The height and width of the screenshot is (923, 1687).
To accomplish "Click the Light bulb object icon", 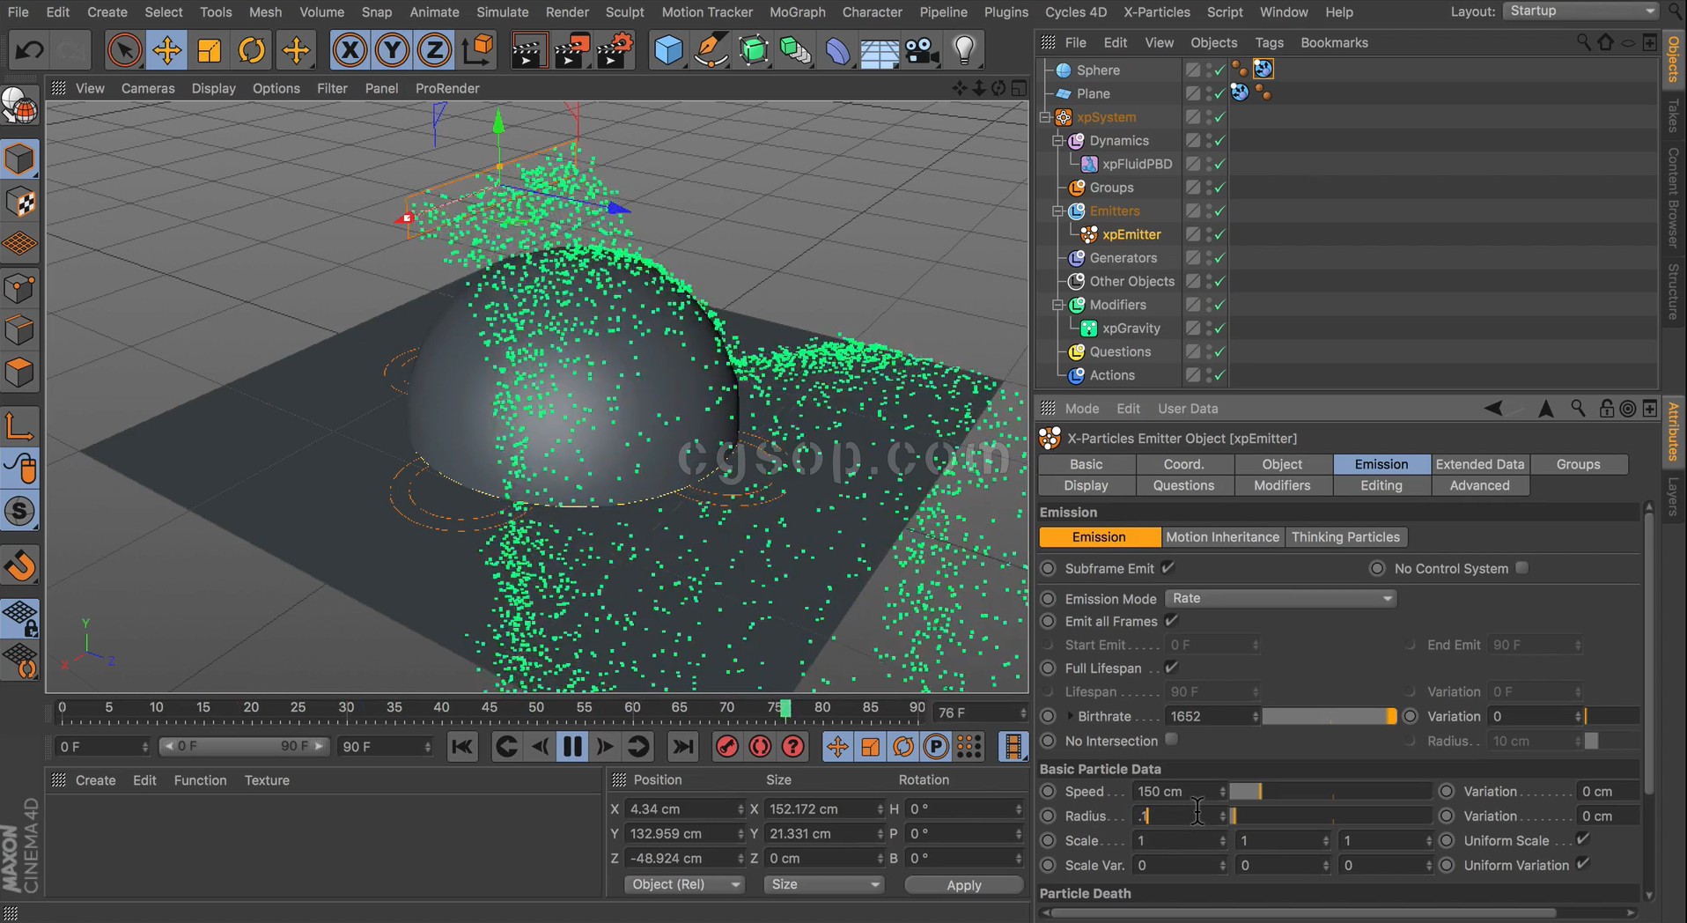I will (964, 50).
